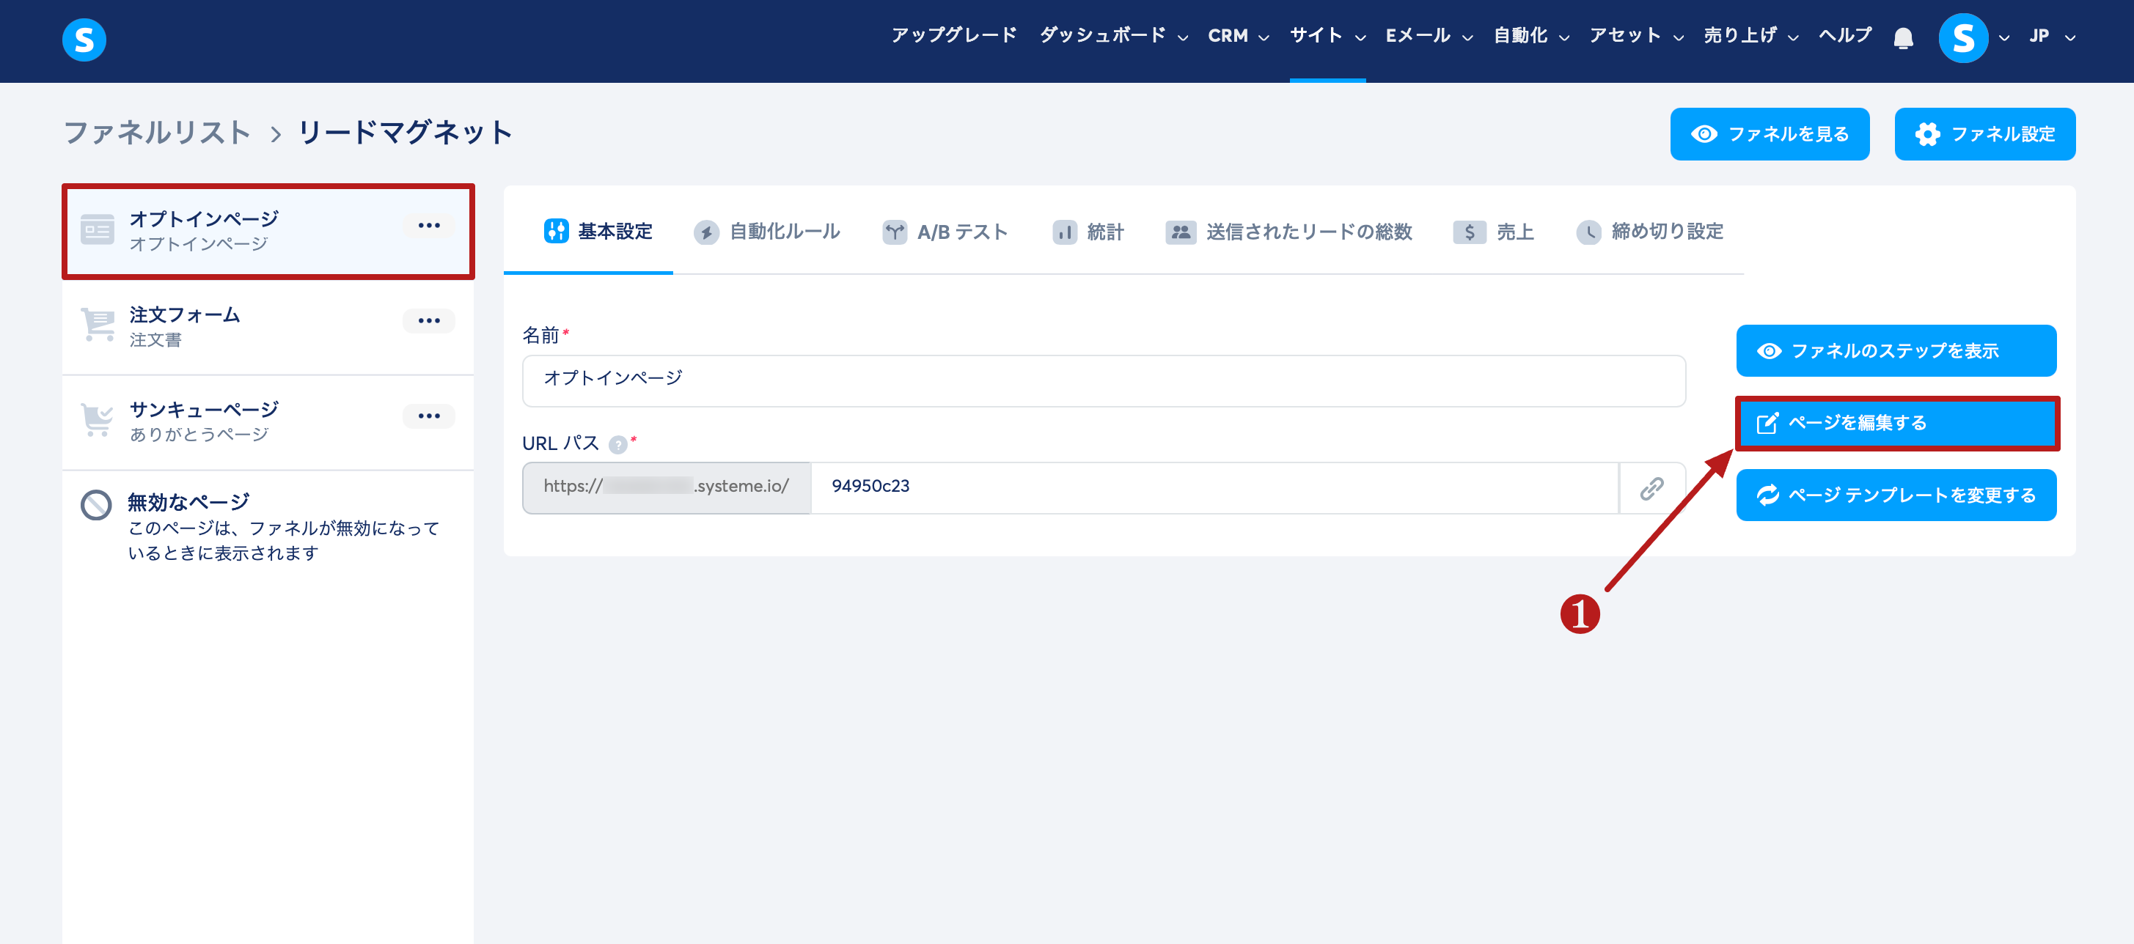Switch to the A/B テスト tab
This screenshot has height=944, width=2134.
[x=945, y=232]
